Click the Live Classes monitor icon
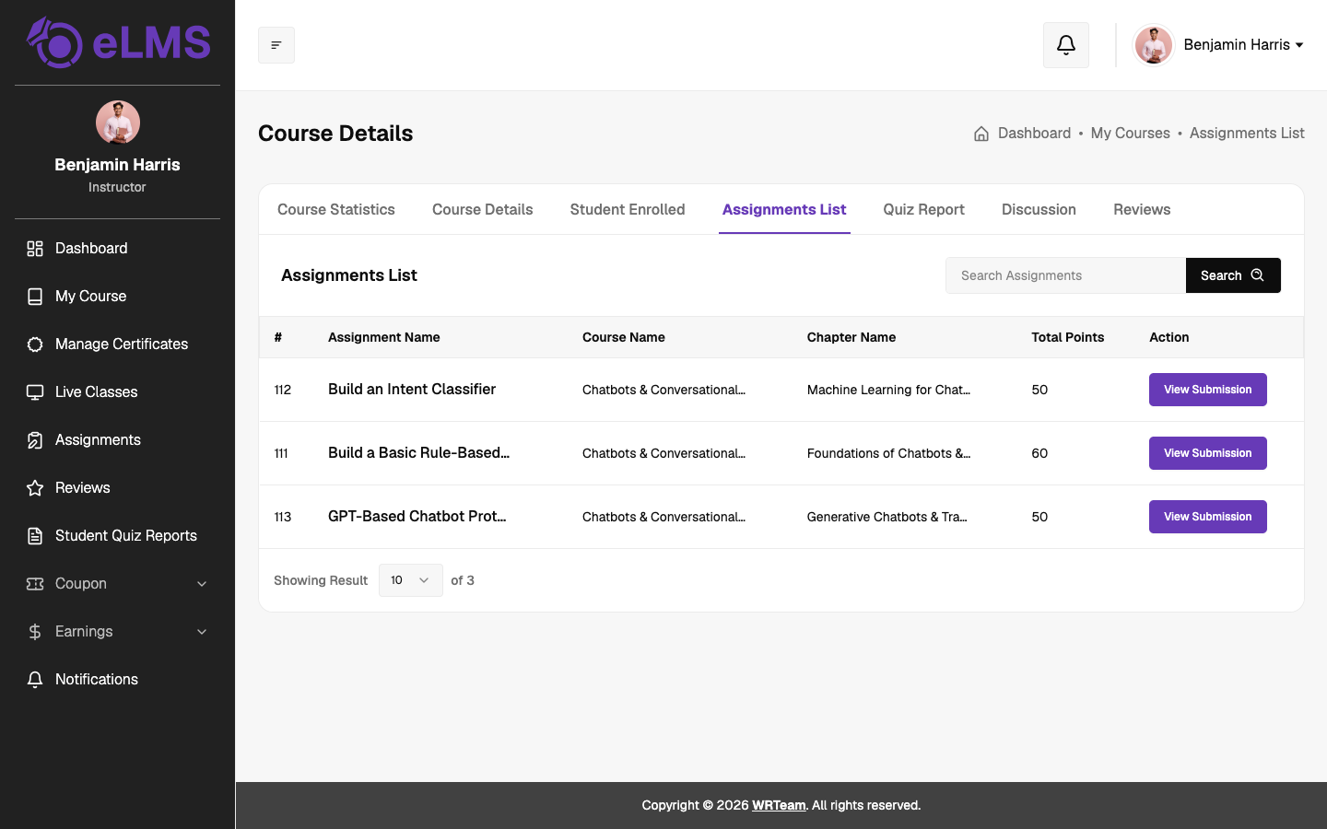The width and height of the screenshot is (1327, 829). pos(35,392)
